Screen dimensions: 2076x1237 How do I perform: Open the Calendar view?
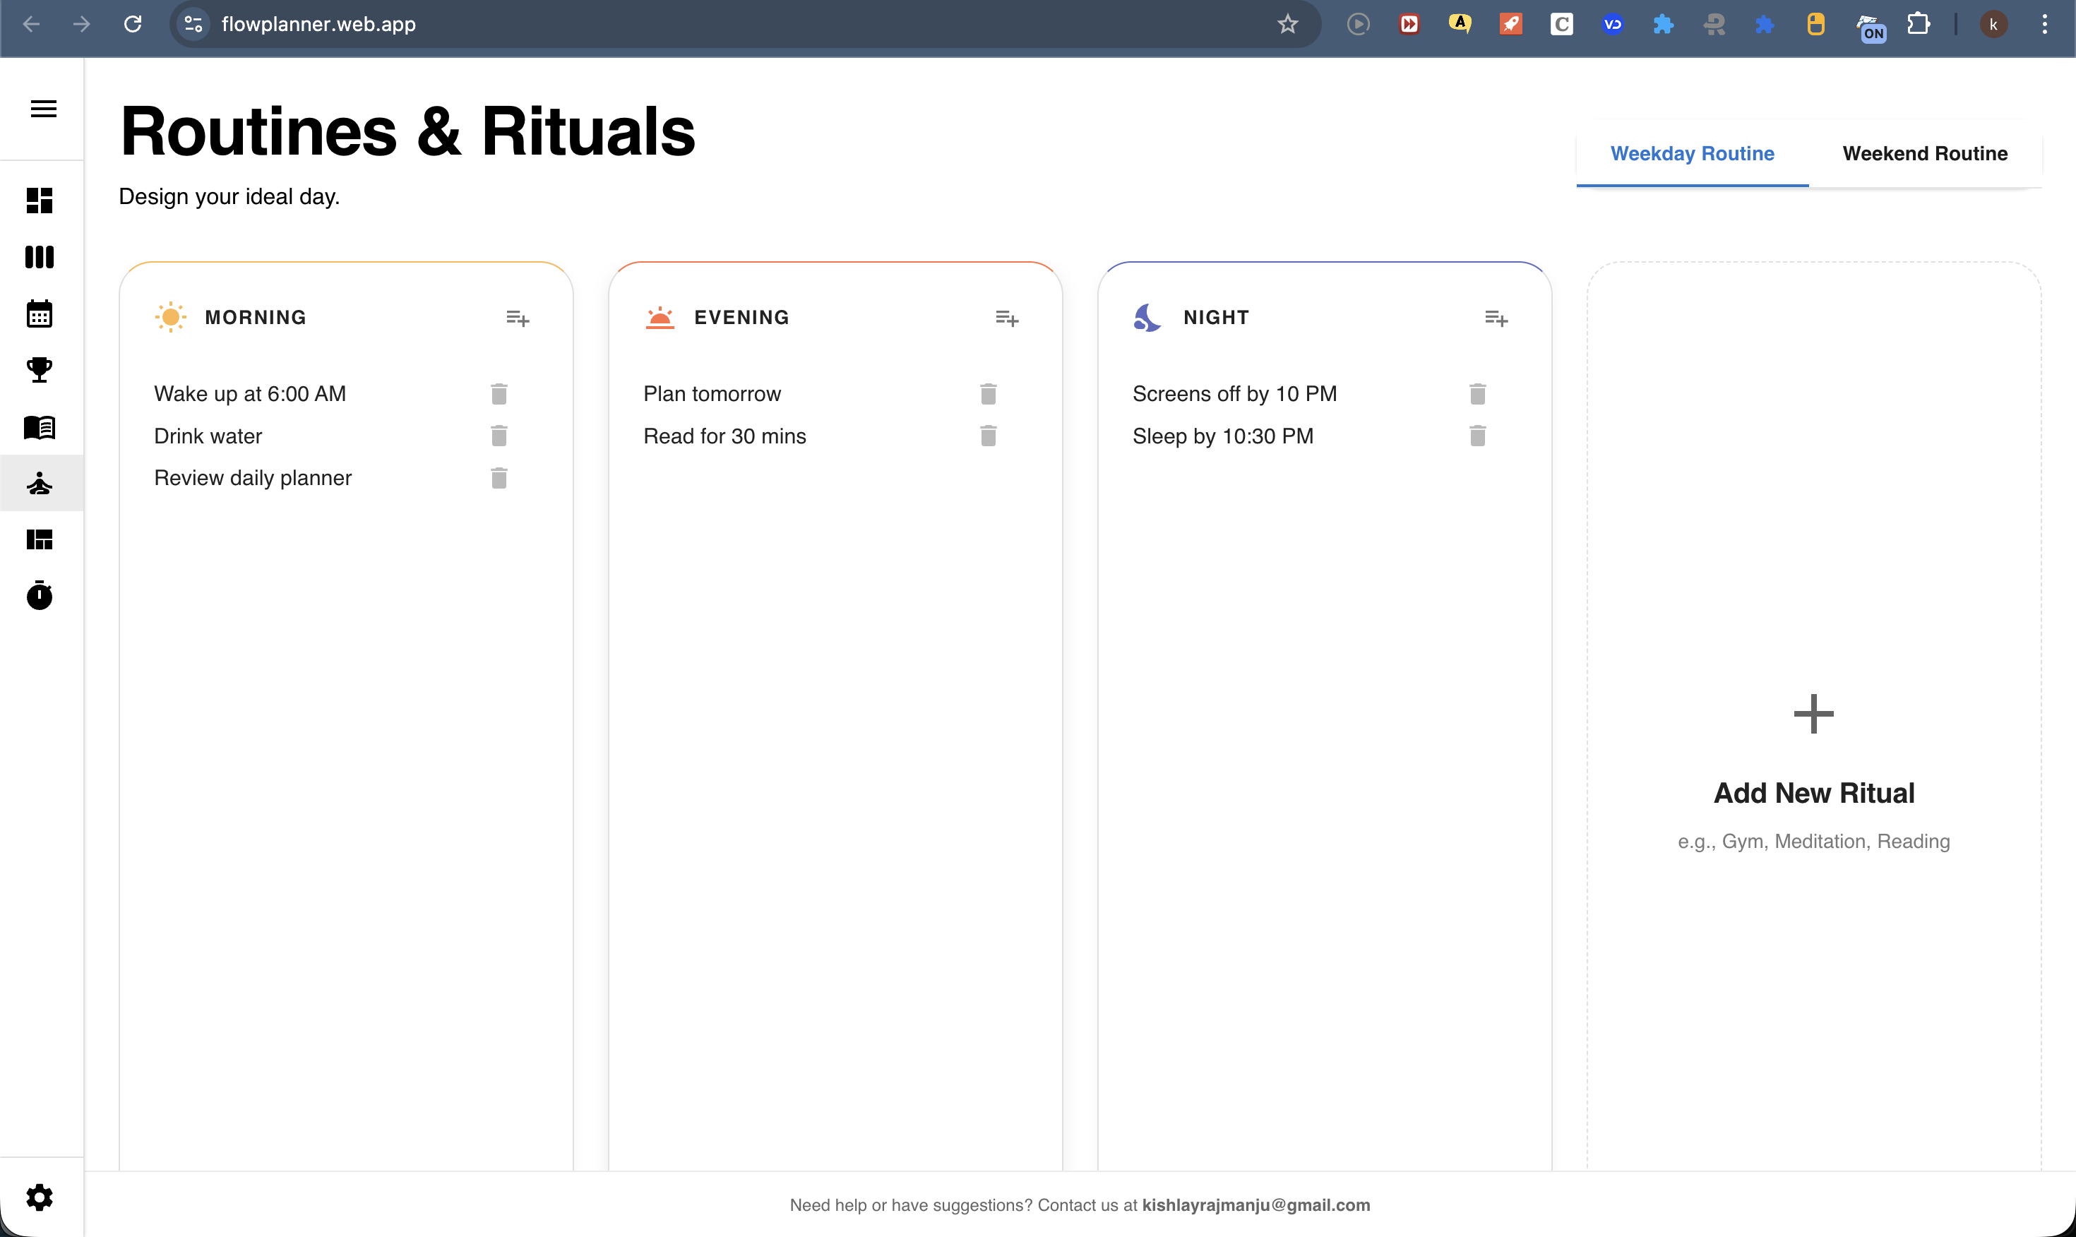(x=39, y=313)
